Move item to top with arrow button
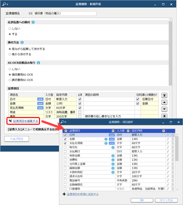 [x=164, y=95]
